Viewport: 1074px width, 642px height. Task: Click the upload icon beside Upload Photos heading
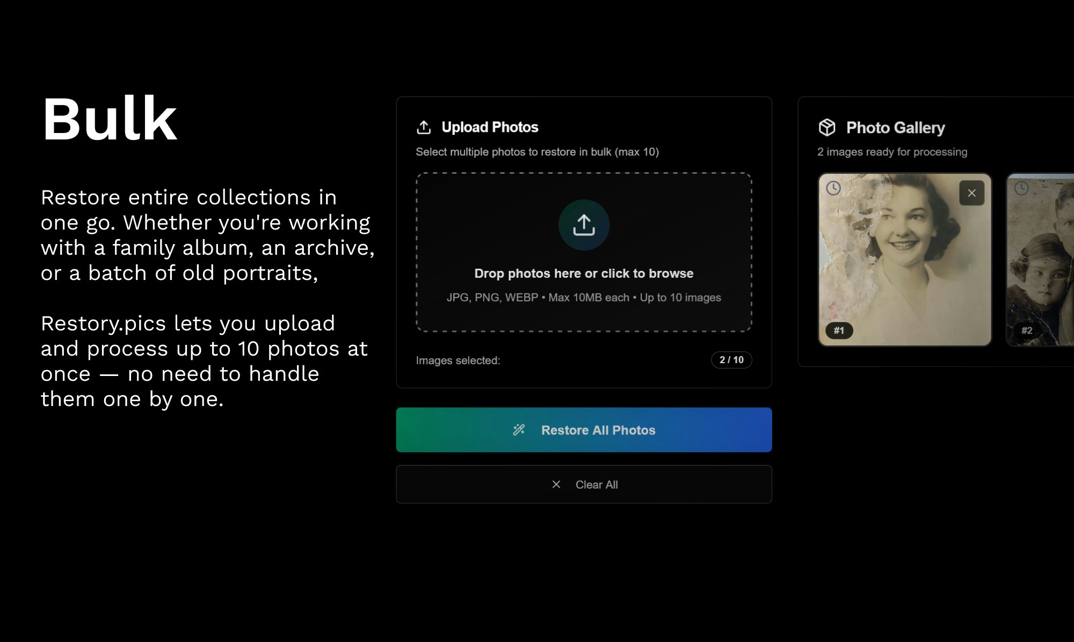tap(424, 127)
